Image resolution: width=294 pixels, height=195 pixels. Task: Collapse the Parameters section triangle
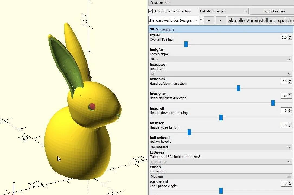[152, 30]
